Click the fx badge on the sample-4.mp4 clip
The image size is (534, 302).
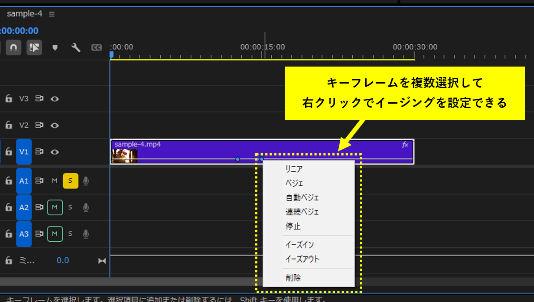tap(405, 145)
